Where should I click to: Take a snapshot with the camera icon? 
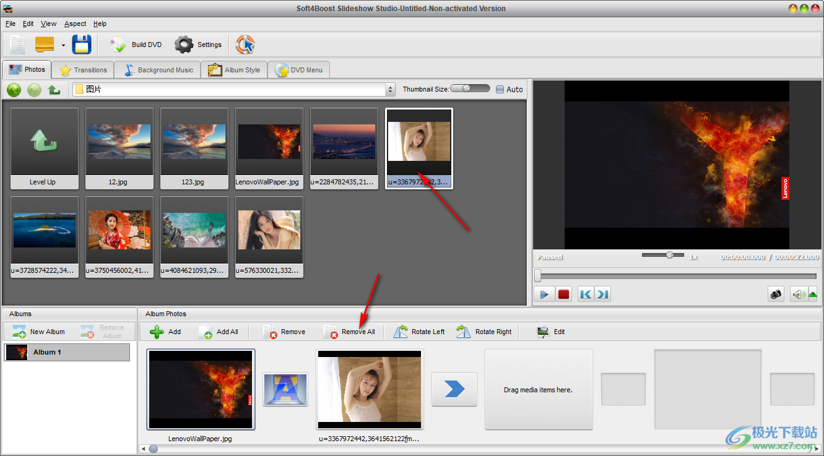[776, 294]
